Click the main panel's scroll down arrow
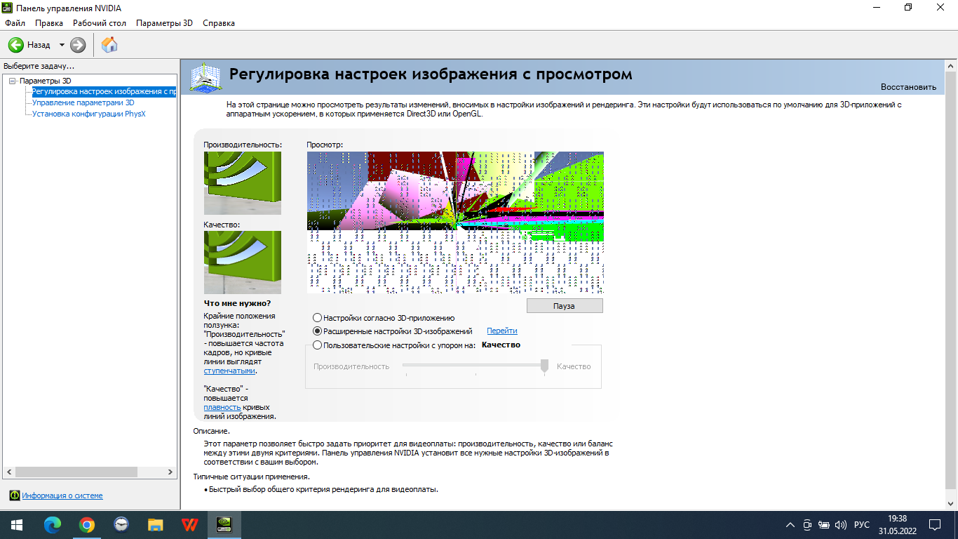 [950, 504]
